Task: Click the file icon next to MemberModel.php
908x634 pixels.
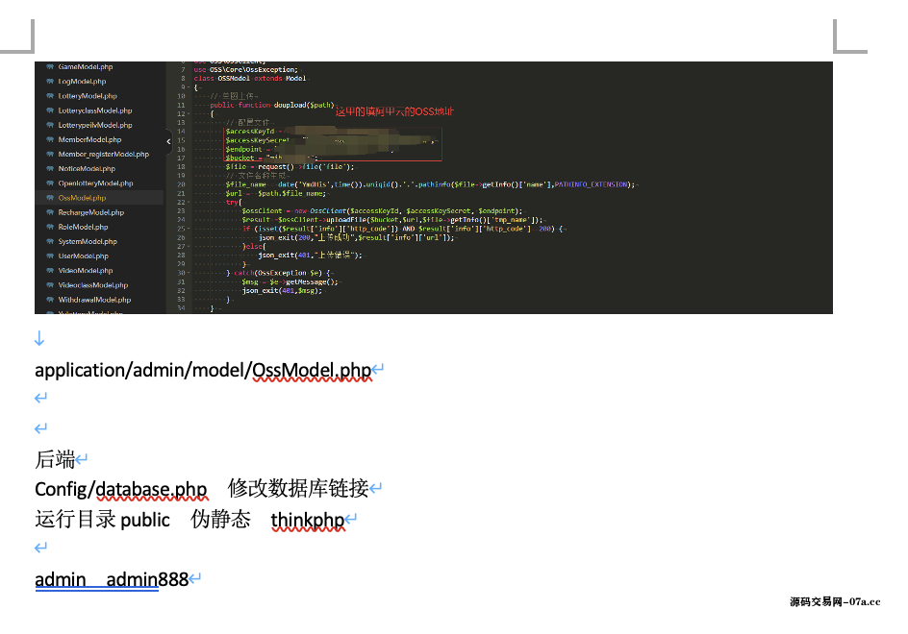Action: click(x=48, y=139)
